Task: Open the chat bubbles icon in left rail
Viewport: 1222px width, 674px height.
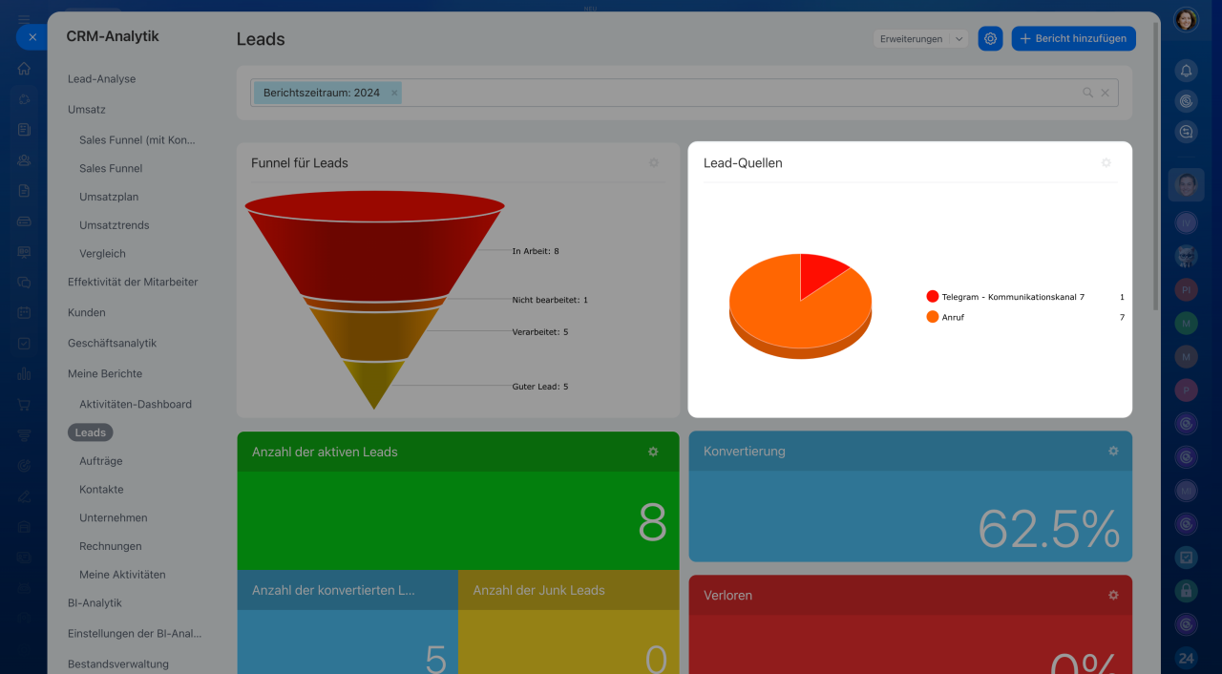Action: 24,282
